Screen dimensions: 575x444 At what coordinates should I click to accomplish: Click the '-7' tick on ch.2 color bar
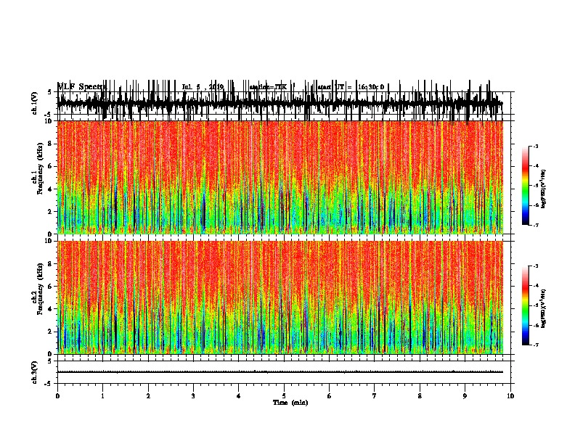pyautogui.click(x=536, y=345)
